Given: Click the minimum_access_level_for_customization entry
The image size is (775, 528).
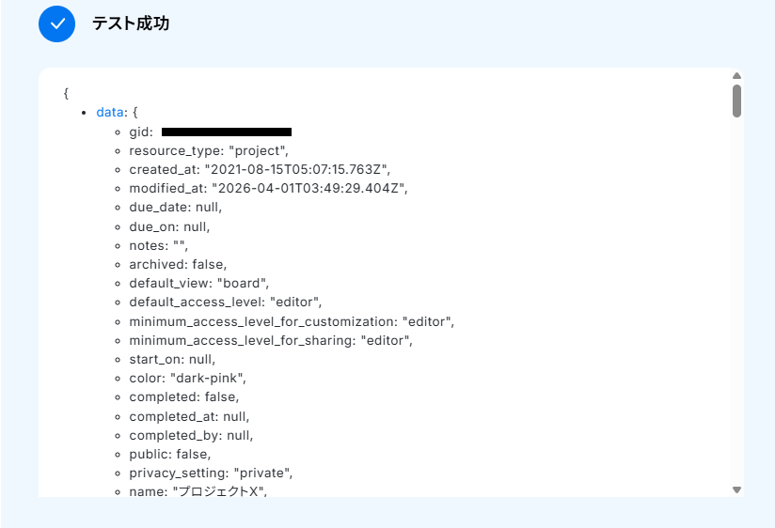Looking at the screenshot, I should click(292, 321).
